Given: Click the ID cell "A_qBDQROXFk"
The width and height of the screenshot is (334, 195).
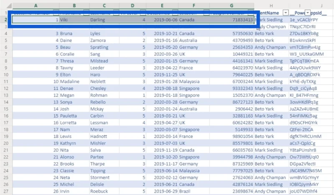Looking at the screenshot, I should (305, 75).
